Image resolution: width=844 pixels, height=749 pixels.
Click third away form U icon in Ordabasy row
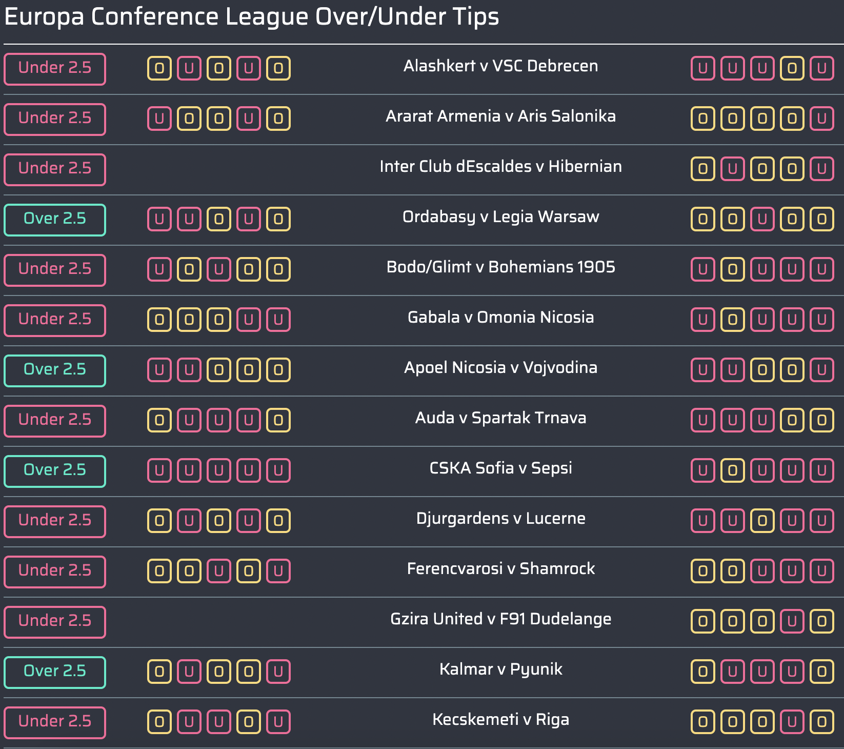pyautogui.click(x=762, y=219)
